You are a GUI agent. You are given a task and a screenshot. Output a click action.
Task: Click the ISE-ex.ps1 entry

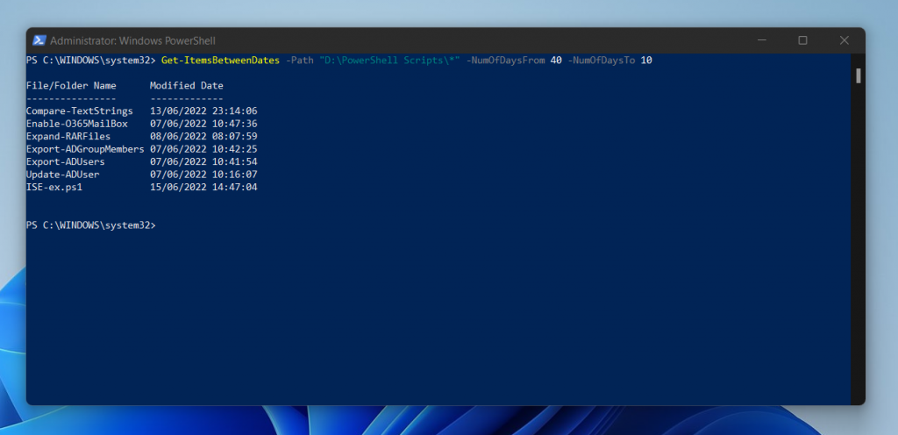(54, 187)
